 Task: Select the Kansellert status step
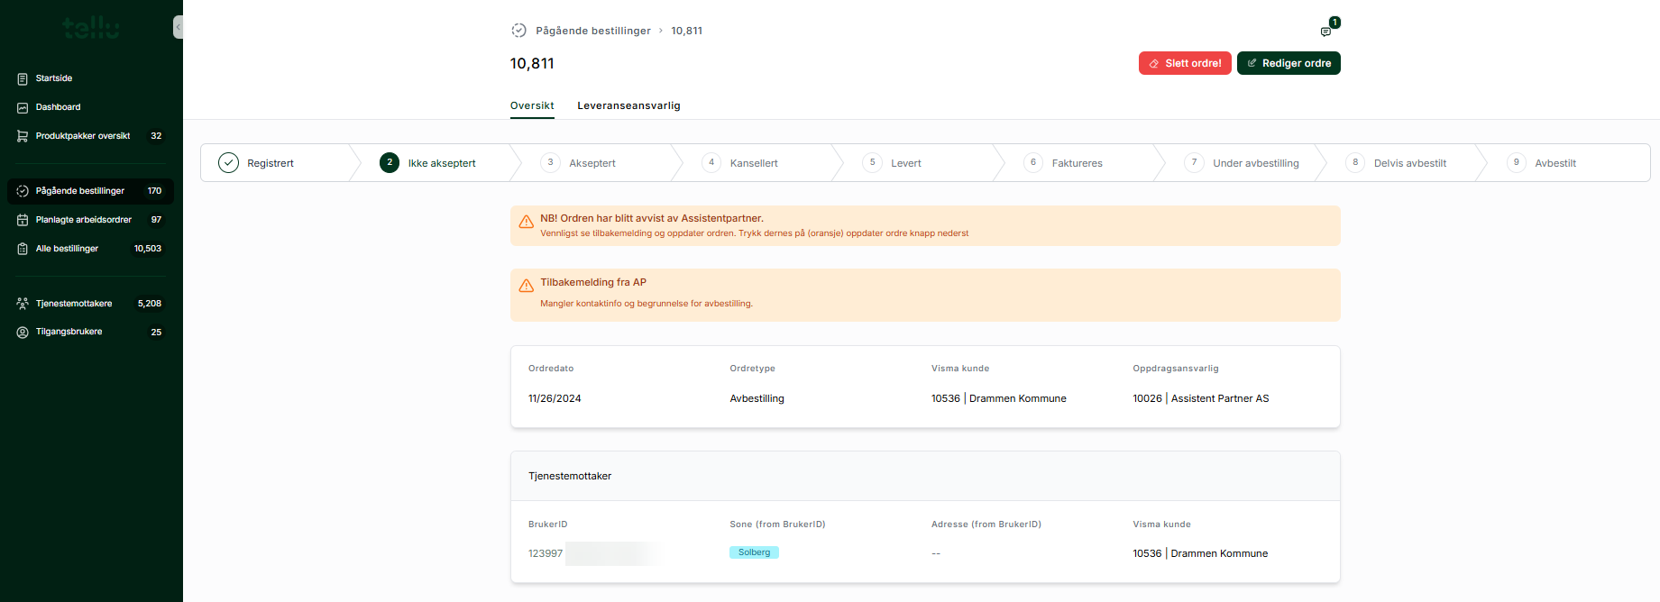(x=753, y=163)
